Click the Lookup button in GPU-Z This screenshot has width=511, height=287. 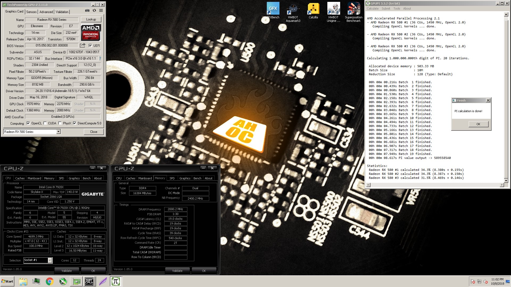pos(91,19)
